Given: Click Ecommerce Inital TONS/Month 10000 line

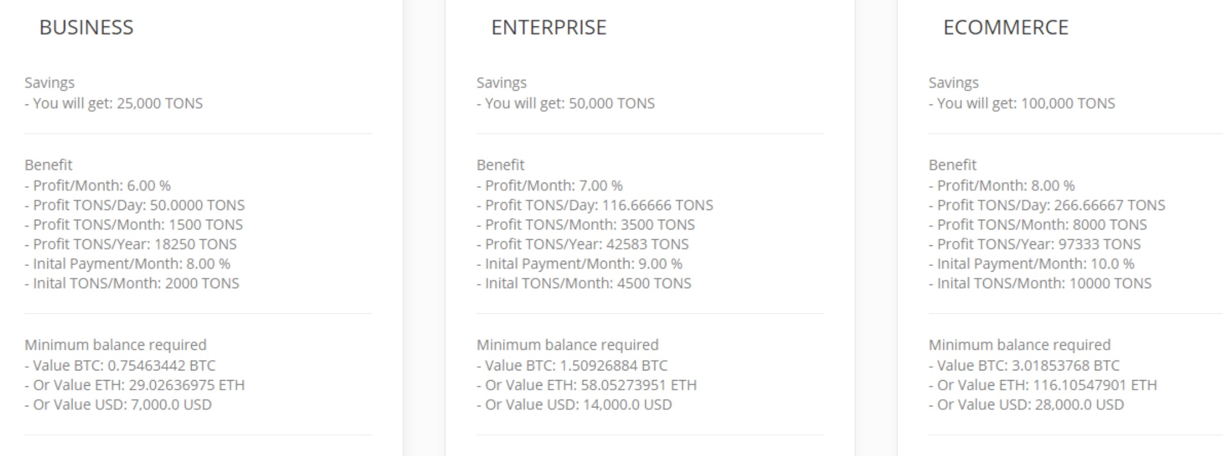Looking at the screenshot, I should click(x=1040, y=284).
